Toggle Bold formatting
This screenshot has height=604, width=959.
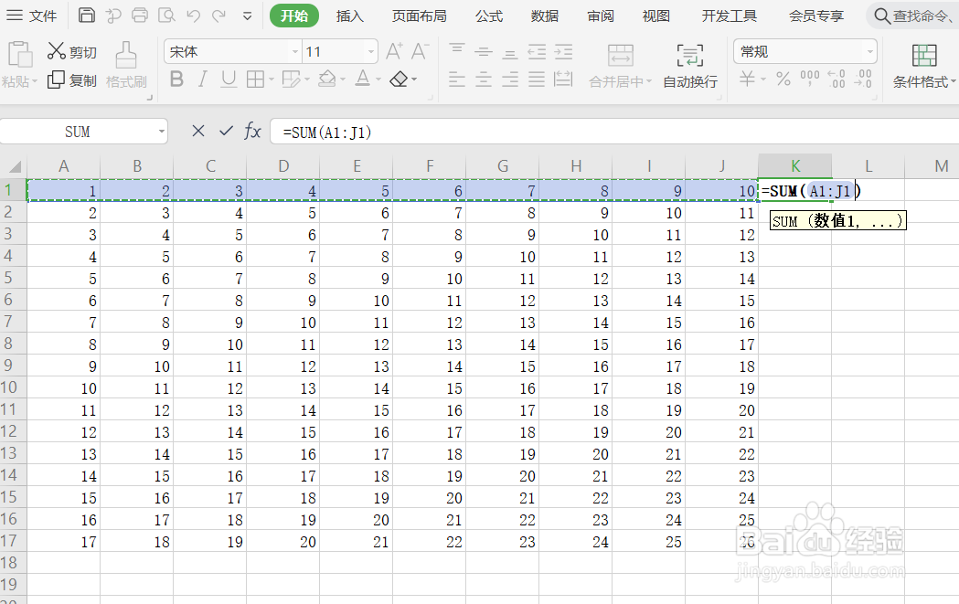point(176,79)
